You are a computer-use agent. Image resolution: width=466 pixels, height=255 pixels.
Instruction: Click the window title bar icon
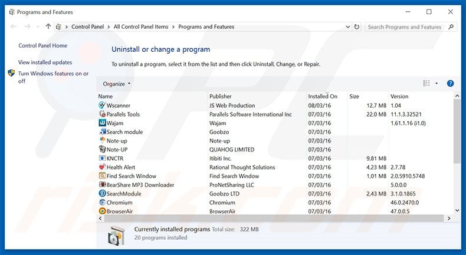(12, 12)
